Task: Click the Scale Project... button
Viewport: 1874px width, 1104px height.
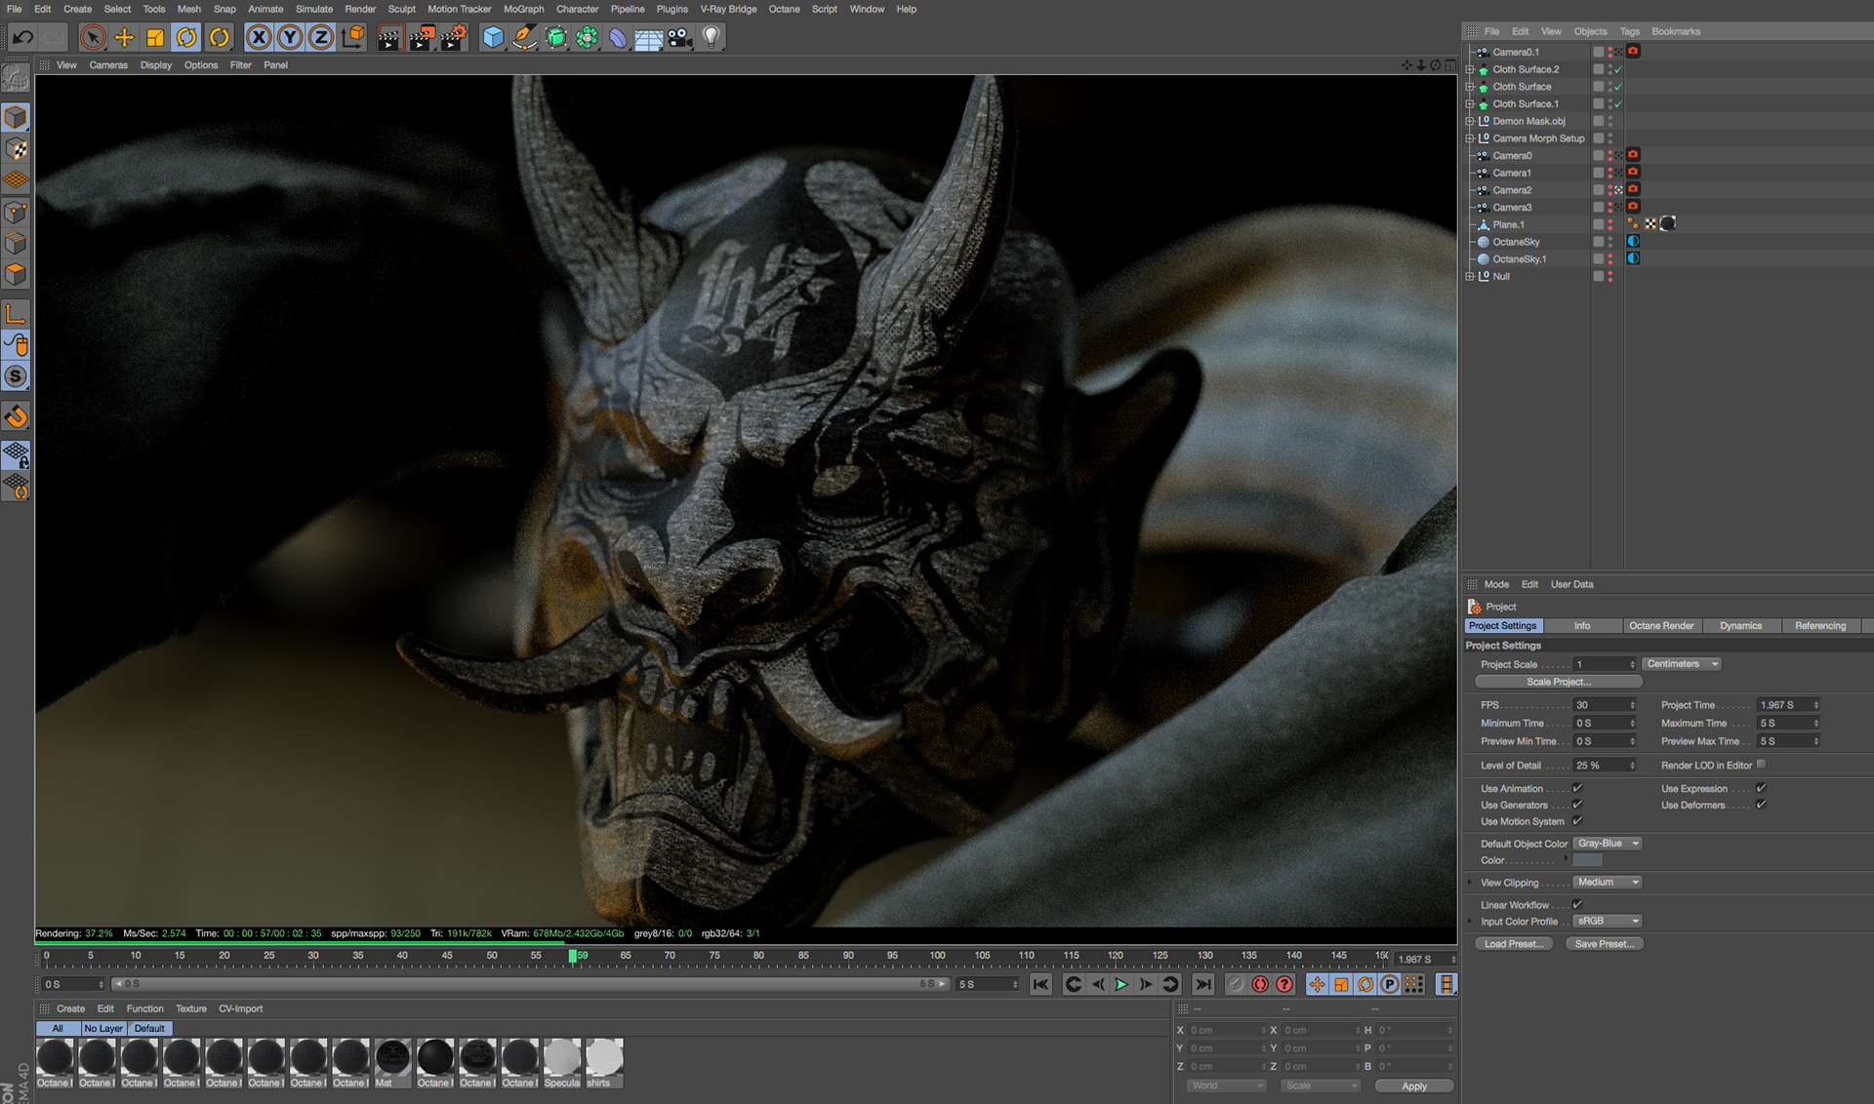Action: click(1558, 682)
